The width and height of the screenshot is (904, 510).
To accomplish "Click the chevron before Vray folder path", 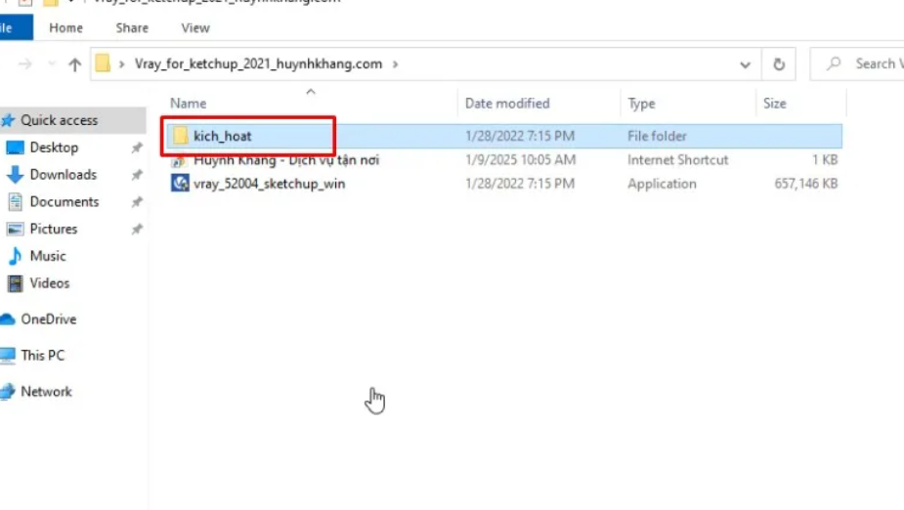I will pyautogui.click(x=122, y=64).
